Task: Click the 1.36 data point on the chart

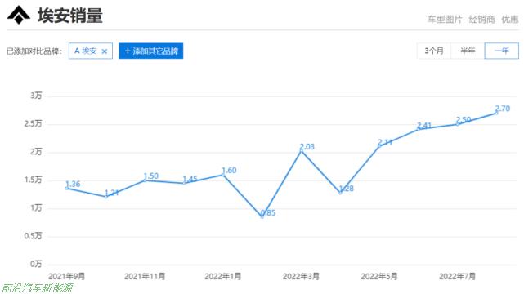Action: [67, 189]
